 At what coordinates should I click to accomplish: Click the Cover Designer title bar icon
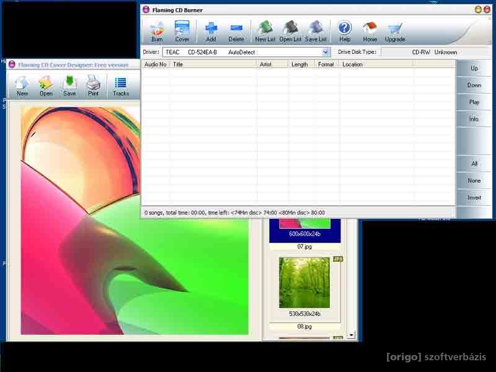[x=12, y=65]
